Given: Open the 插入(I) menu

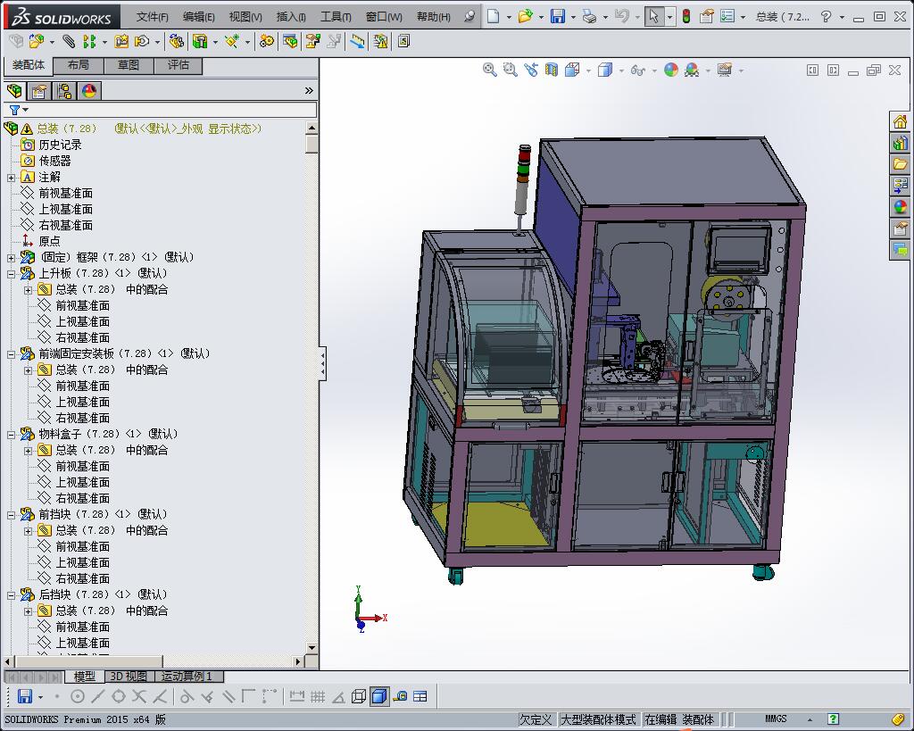Looking at the screenshot, I should (x=291, y=17).
